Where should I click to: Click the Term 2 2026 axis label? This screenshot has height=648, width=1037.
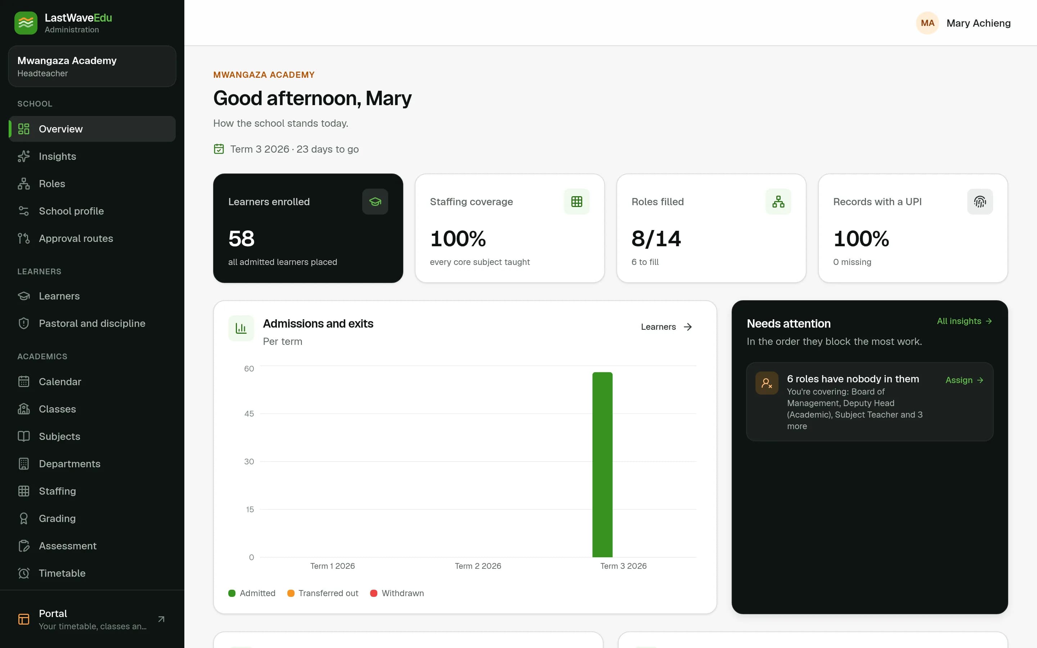coord(478,566)
